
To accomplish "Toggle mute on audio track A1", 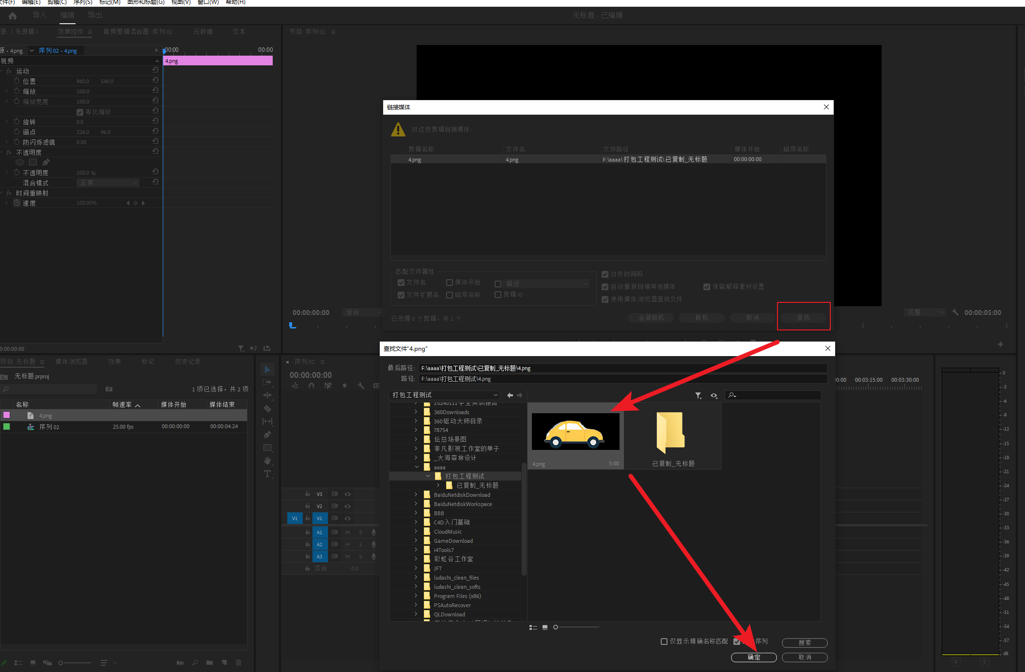I will pos(347,532).
